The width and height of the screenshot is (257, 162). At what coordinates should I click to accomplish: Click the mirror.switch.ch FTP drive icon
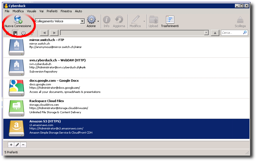click(x=16, y=47)
